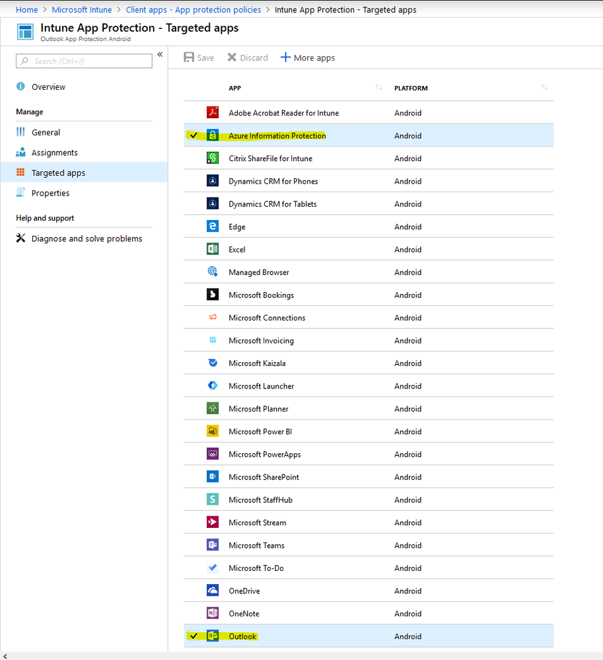Click the Microsoft Bookings icon
The height and width of the screenshot is (660, 603).
coord(213,294)
